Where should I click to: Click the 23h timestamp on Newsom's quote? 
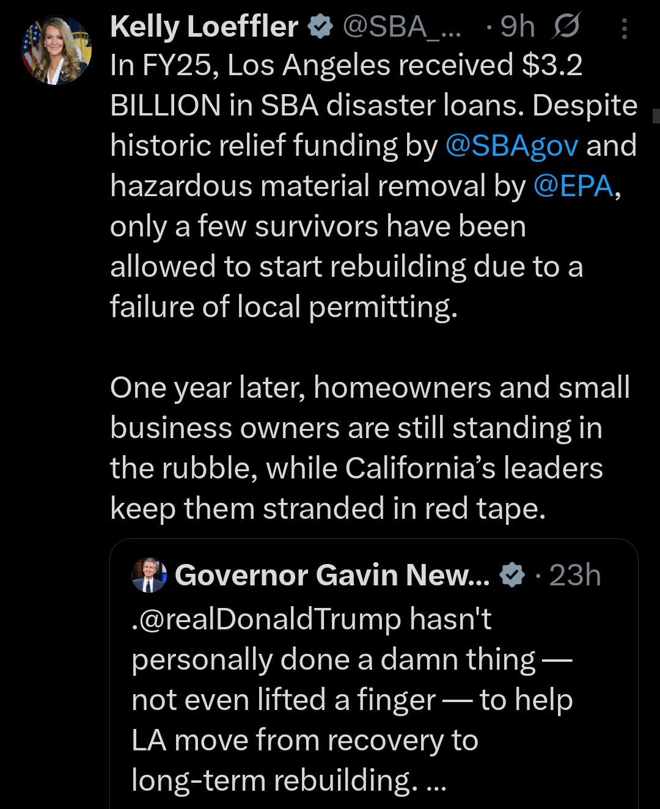(x=576, y=574)
